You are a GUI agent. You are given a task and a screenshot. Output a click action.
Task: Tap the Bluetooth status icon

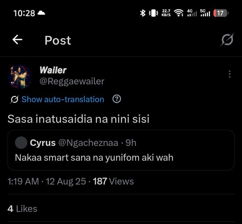(143, 13)
